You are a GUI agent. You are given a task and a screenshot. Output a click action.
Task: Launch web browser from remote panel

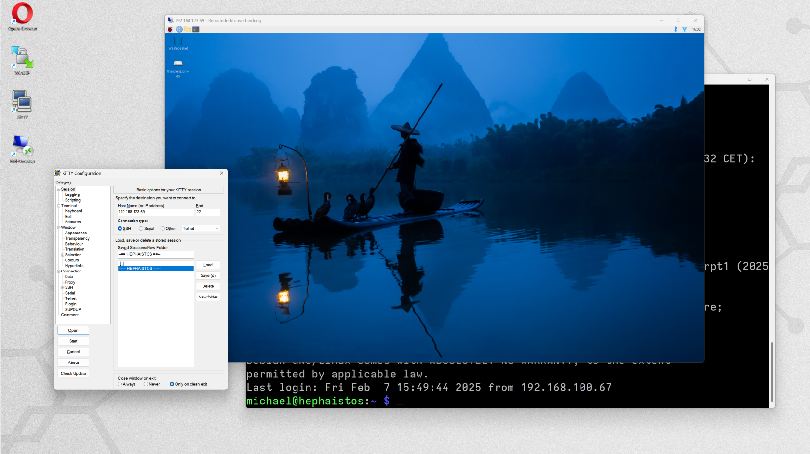pos(179,29)
